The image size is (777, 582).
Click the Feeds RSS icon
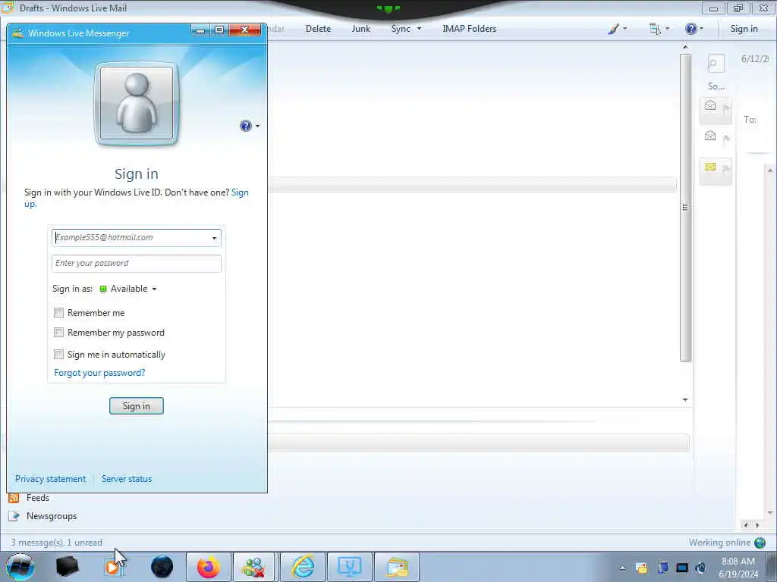click(14, 498)
